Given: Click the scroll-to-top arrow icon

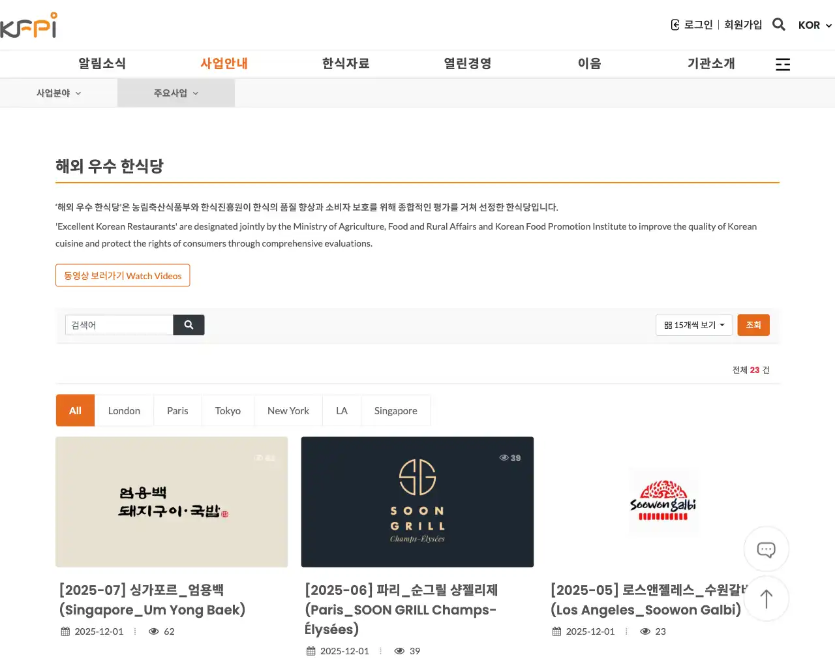Looking at the screenshot, I should point(766,598).
